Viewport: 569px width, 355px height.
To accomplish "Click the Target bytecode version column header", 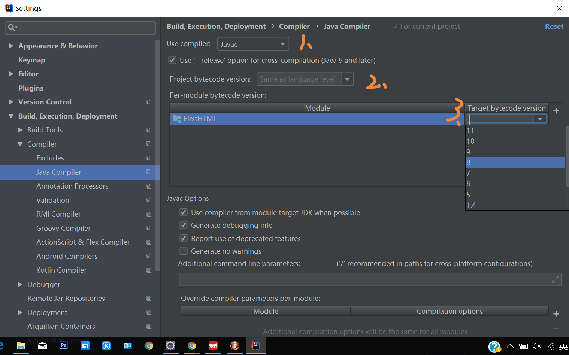I will pyautogui.click(x=506, y=108).
